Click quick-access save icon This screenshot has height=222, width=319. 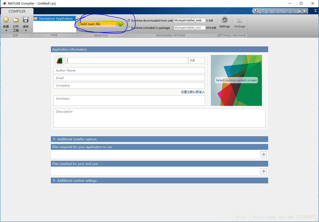click(x=263, y=11)
